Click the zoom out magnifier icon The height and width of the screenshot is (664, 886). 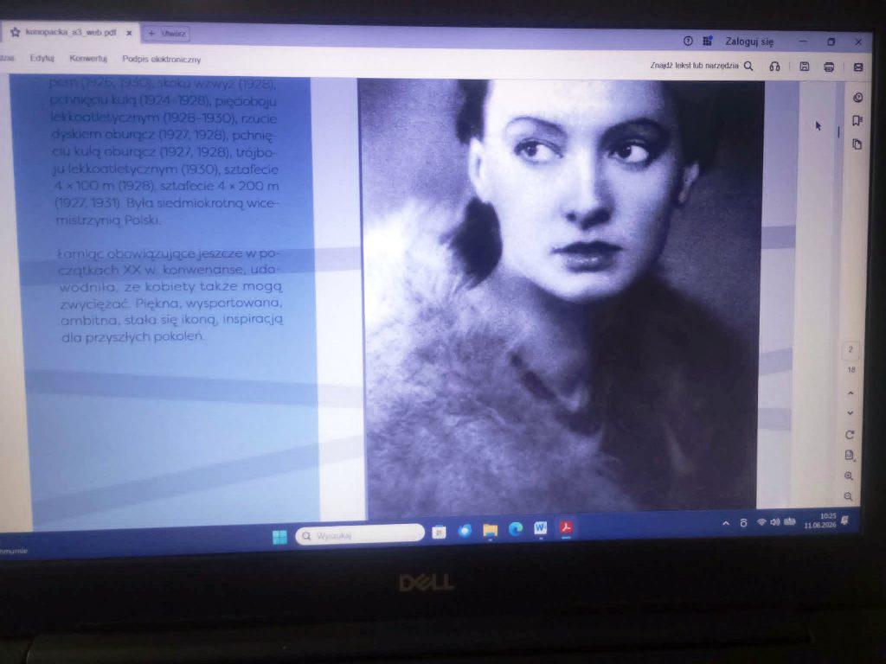click(x=848, y=496)
